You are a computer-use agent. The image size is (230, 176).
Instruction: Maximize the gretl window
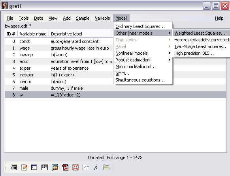(x=216, y=6)
